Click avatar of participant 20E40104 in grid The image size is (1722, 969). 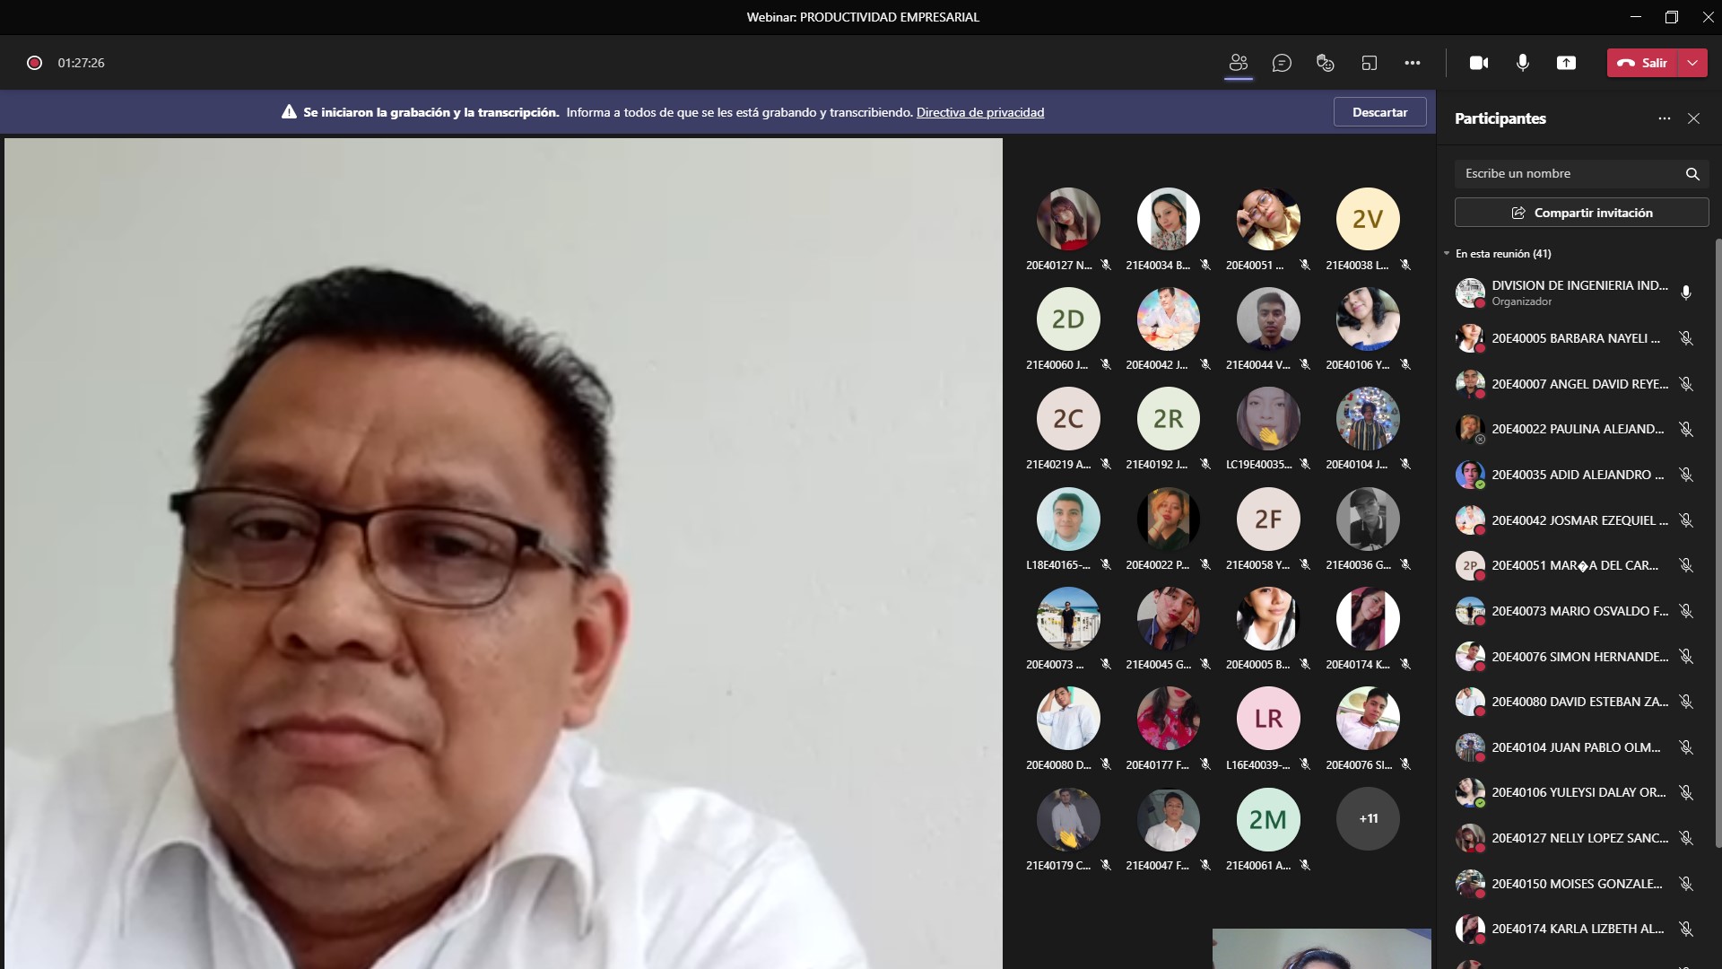(1368, 419)
